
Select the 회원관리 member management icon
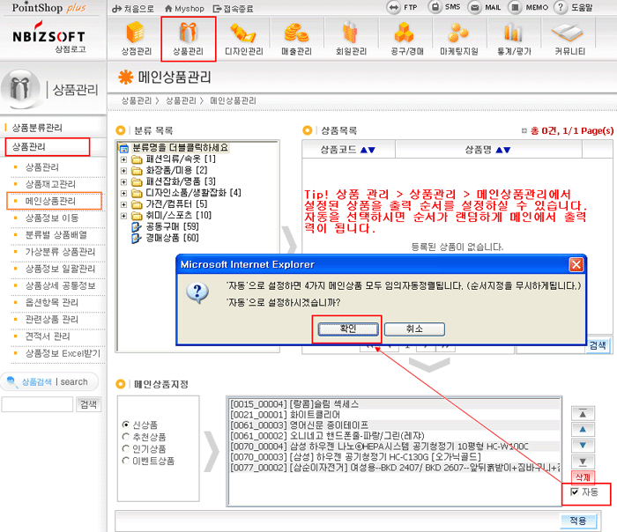(x=351, y=38)
